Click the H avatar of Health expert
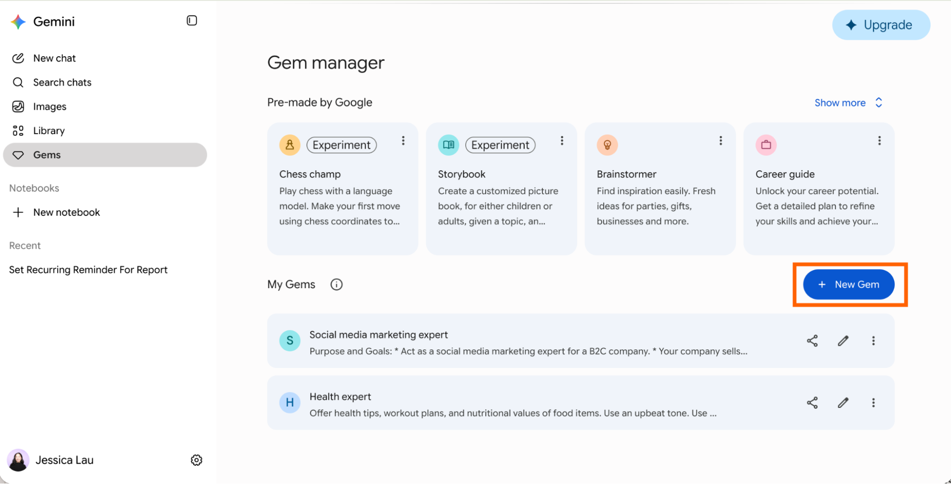The width and height of the screenshot is (951, 484). 290,403
